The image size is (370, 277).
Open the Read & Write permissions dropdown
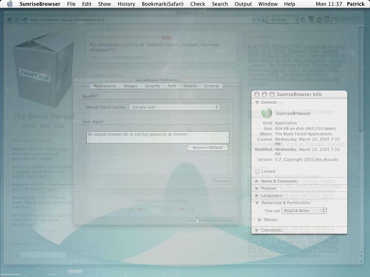tap(304, 211)
